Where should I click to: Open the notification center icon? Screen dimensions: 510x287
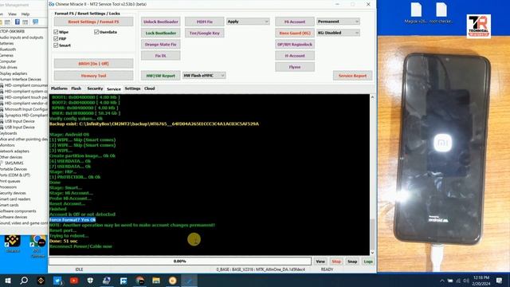[x=500, y=281]
